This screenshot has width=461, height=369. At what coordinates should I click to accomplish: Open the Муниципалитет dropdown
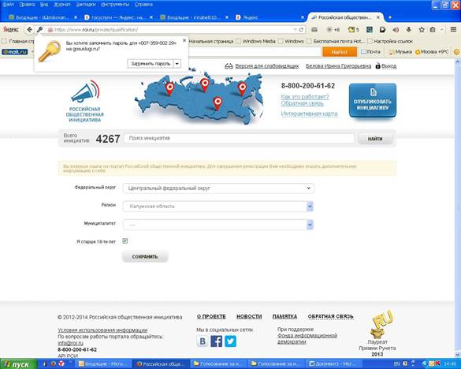tap(218, 225)
